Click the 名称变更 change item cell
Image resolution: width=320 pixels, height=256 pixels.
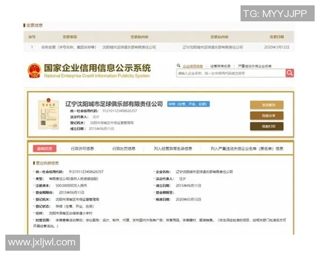(69, 47)
